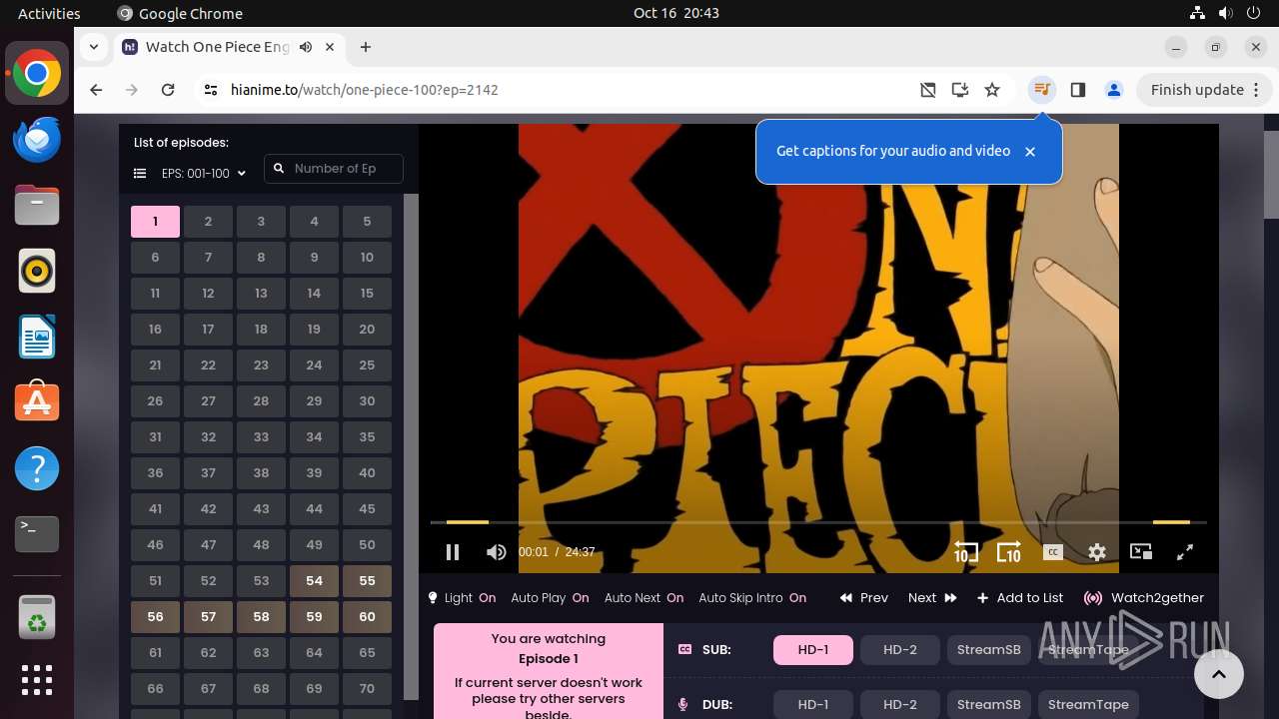Open the Chrome side panel
1279x719 pixels.
point(1077,90)
